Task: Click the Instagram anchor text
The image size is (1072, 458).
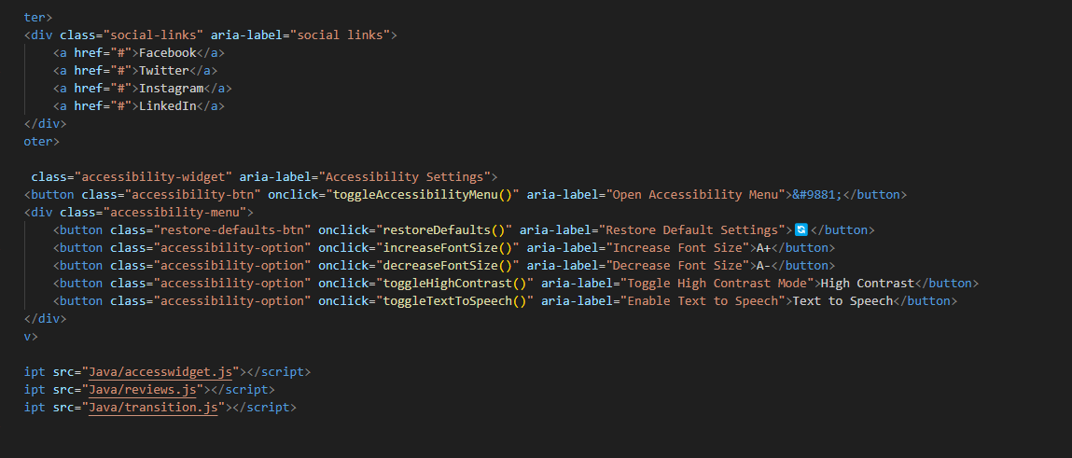Action: (x=171, y=89)
